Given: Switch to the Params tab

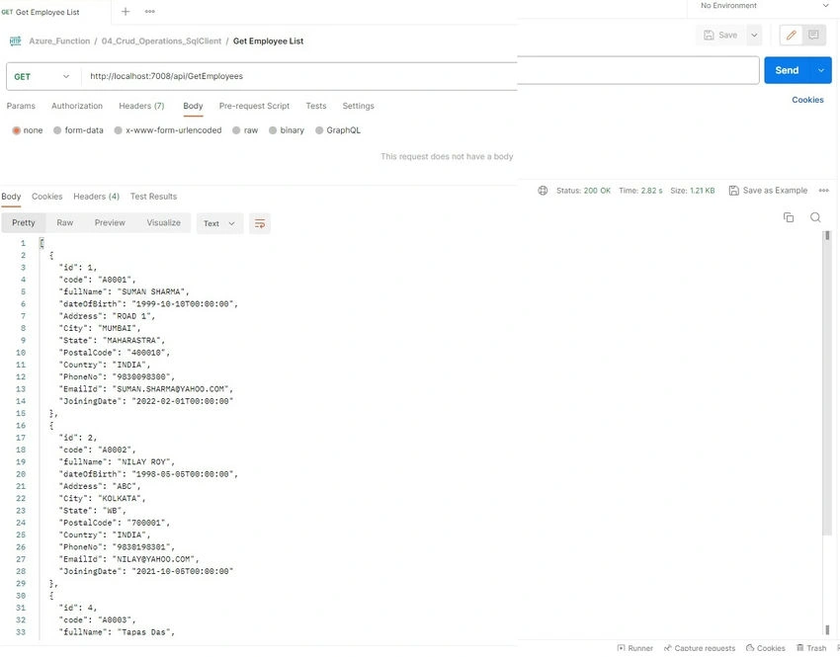Looking at the screenshot, I should click(x=21, y=106).
